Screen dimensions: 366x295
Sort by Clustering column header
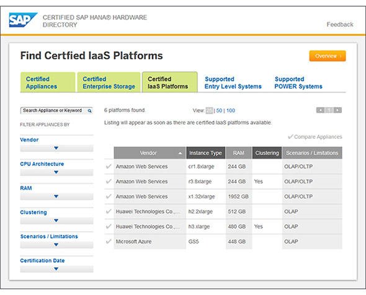(267, 153)
